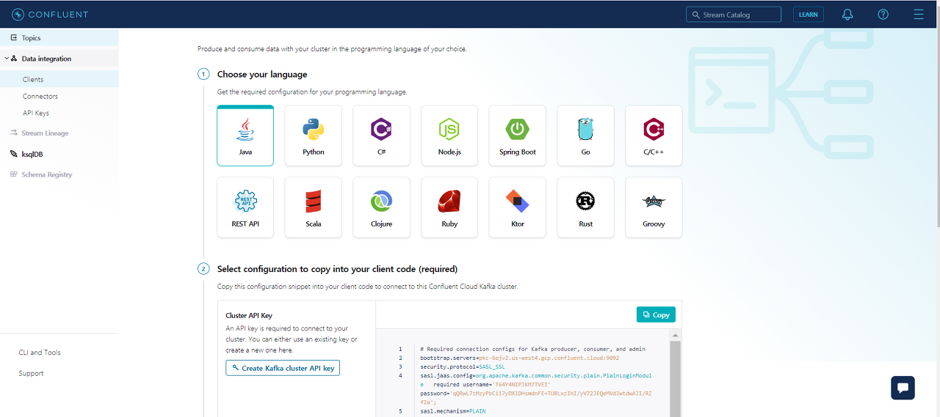Open the chat support widget
Image resolution: width=940 pixels, height=417 pixels.
(903, 388)
